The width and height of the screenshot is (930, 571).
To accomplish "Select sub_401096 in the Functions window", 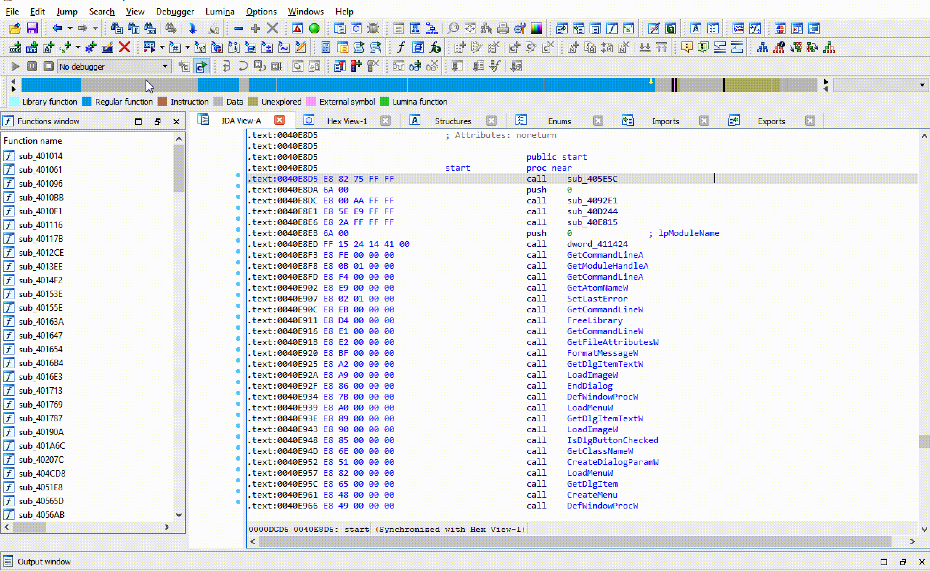I will click(40, 183).
